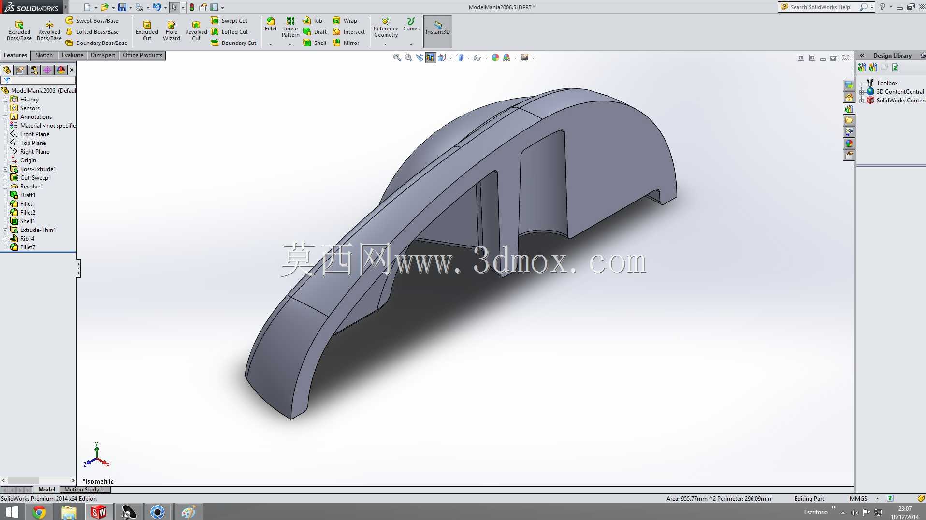Image resolution: width=926 pixels, height=520 pixels.
Task: Select the Intersect tool
Action: 348,32
